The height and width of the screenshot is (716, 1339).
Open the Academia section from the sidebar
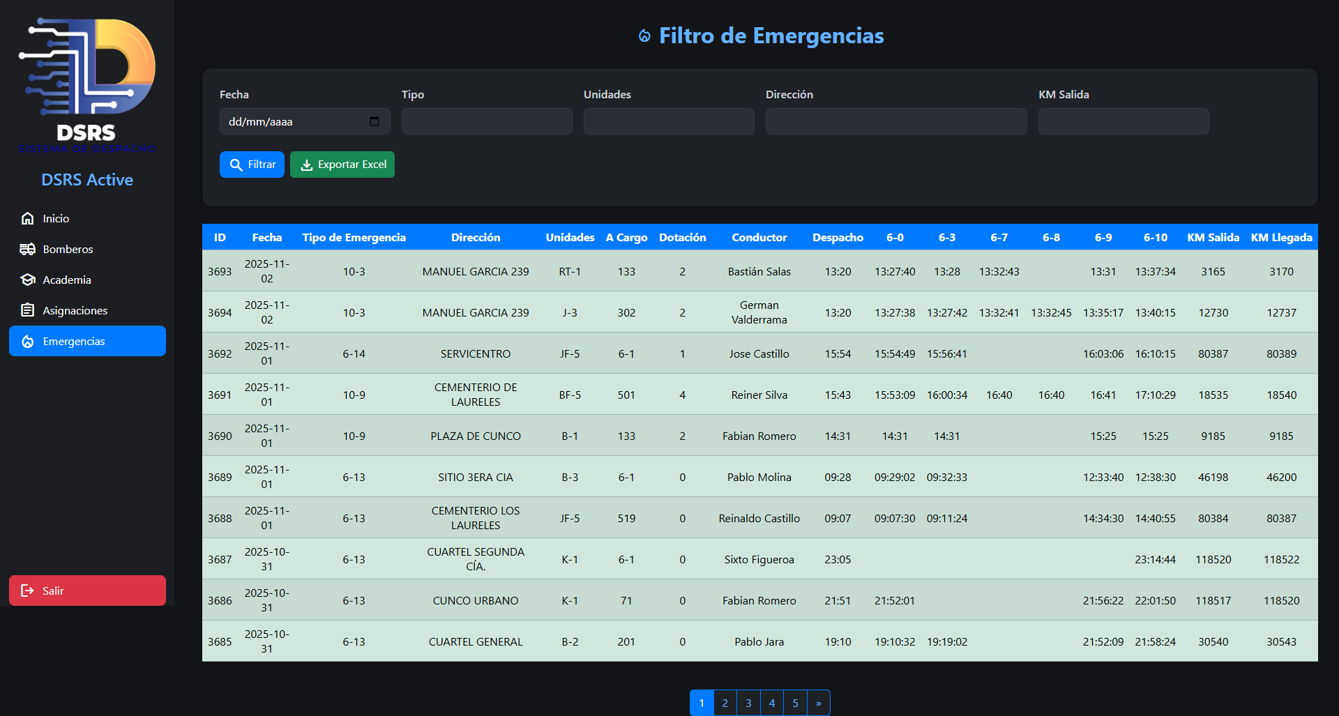[x=66, y=280]
